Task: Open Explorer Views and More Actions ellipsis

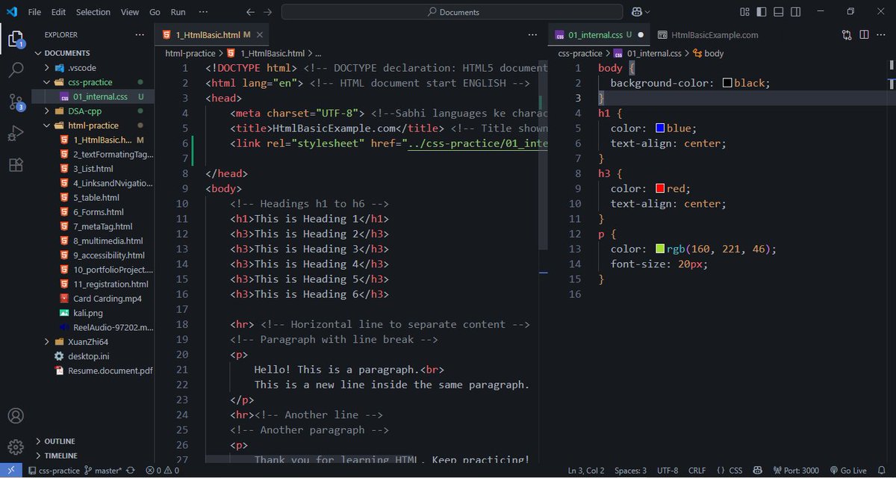Action: click(x=140, y=34)
